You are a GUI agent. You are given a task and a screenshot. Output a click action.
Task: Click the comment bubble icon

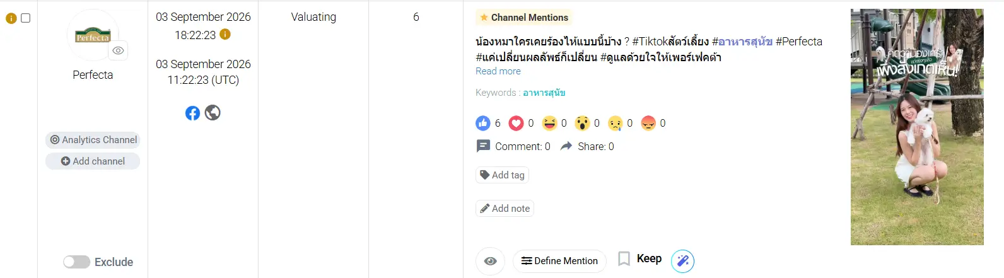point(483,146)
